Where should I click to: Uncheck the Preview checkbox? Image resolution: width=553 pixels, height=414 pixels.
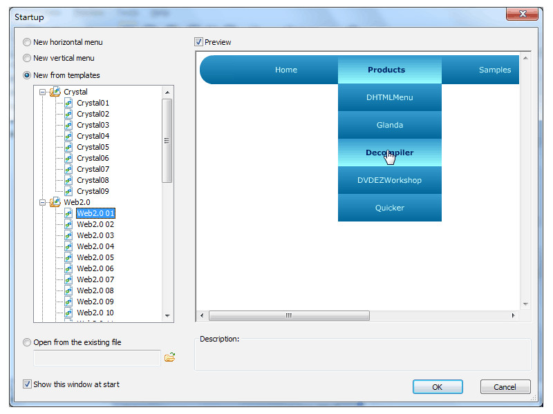point(199,42)
